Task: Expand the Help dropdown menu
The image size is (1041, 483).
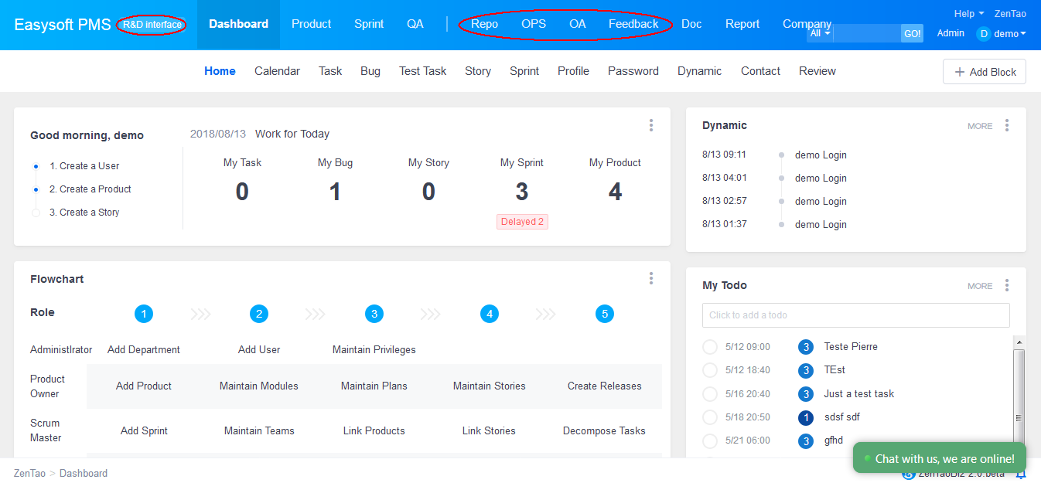Action: tap(968, 13)
